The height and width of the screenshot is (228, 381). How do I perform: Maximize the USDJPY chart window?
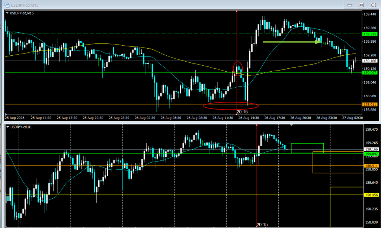point(361,5)
